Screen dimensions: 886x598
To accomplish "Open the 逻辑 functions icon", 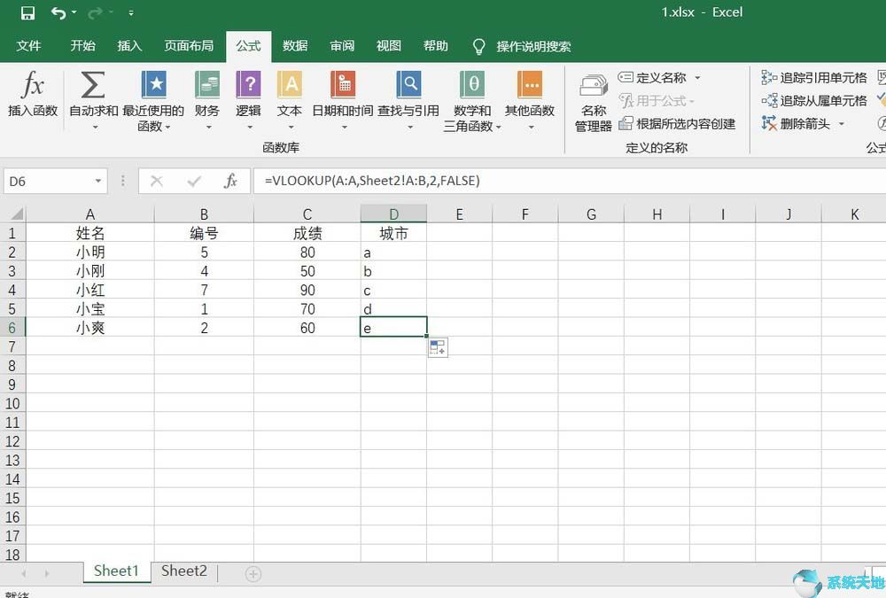I will pos(248,85).
